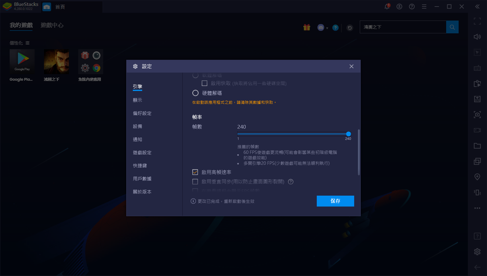Click the volume speaker icon
Viewport: 487px width, 276px height.
pyautogui.click(x=477, y=37)
